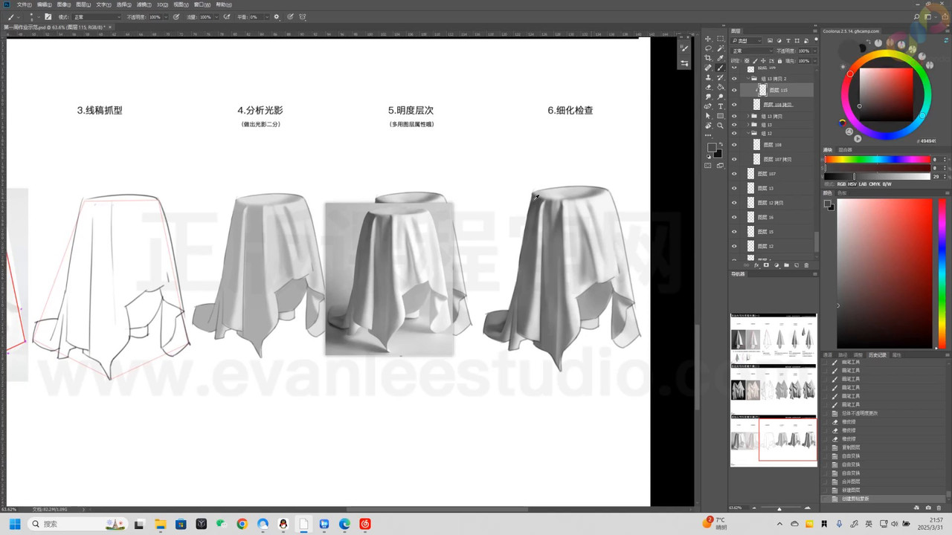Select CMYK mode in Coolorus panel
952x535 pixels.
(875, 184)
